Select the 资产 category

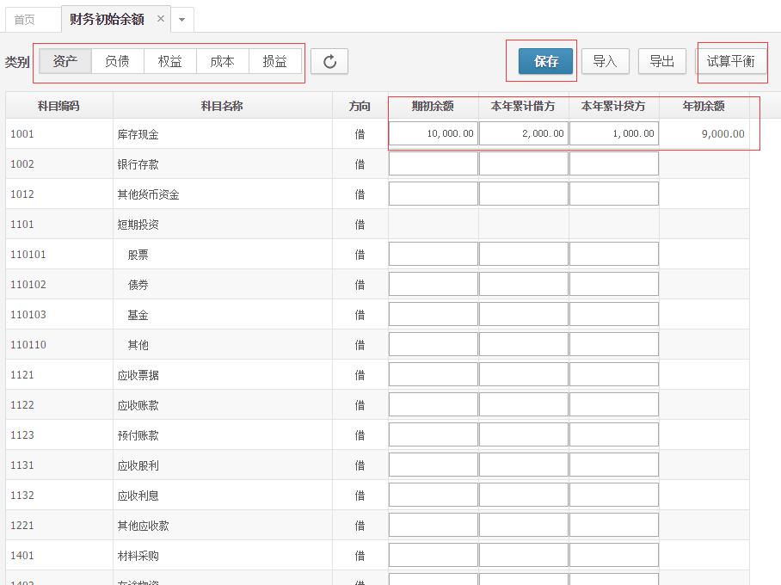(x=65, y=61)
